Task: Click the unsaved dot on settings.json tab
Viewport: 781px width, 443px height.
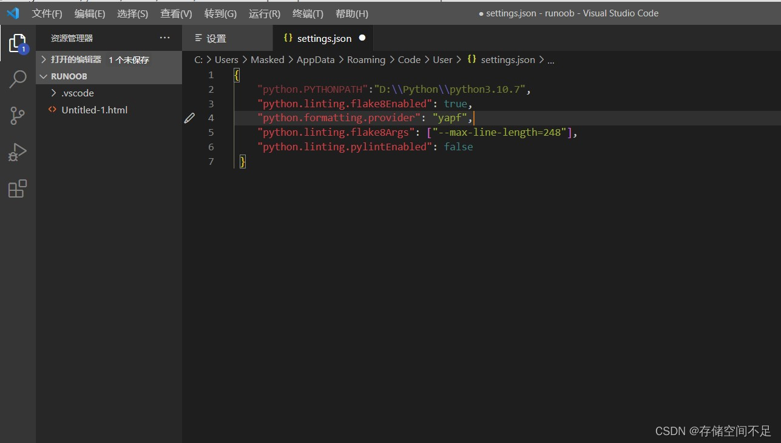Action: [362, 38]
